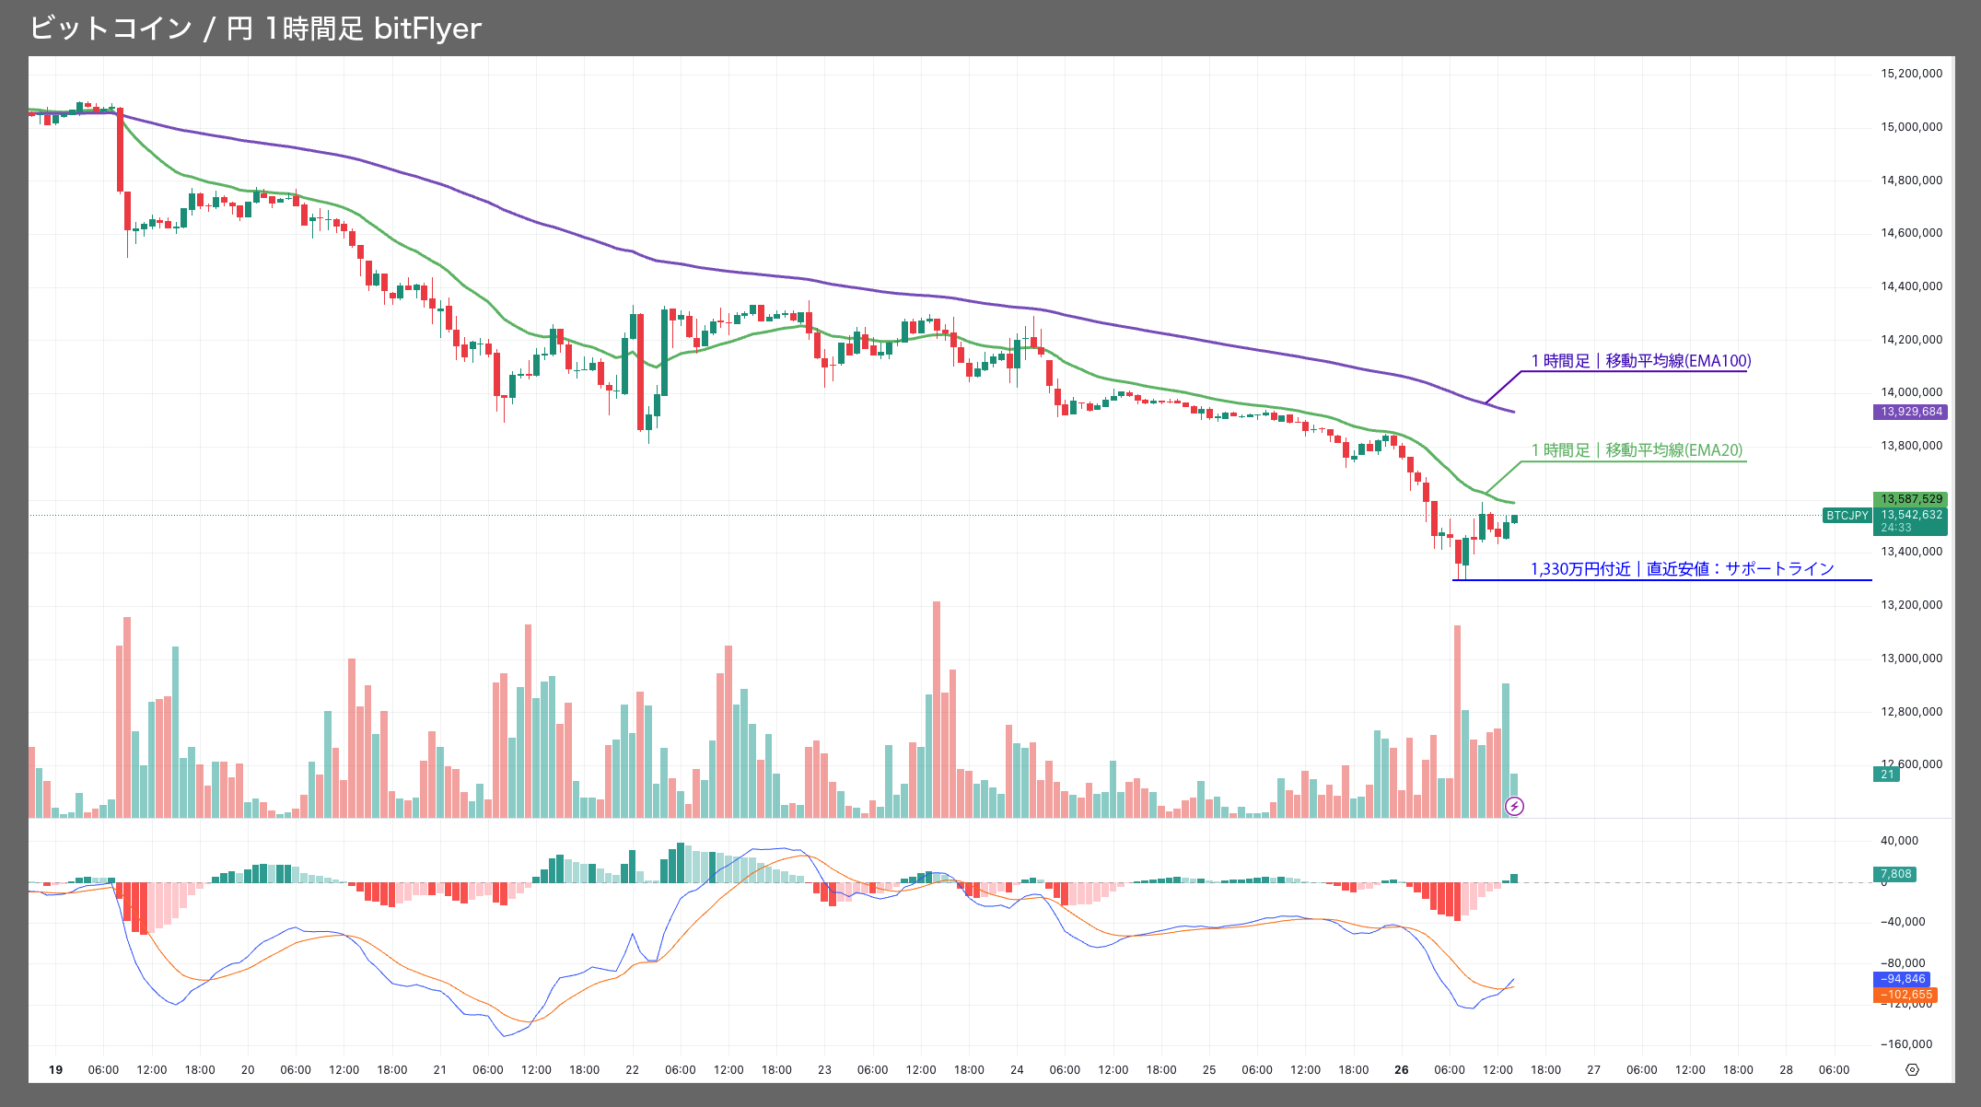Select the teal volume value badge showing 21
The height and width of the screenshot is (1107, 1981).
[1886, 773]
